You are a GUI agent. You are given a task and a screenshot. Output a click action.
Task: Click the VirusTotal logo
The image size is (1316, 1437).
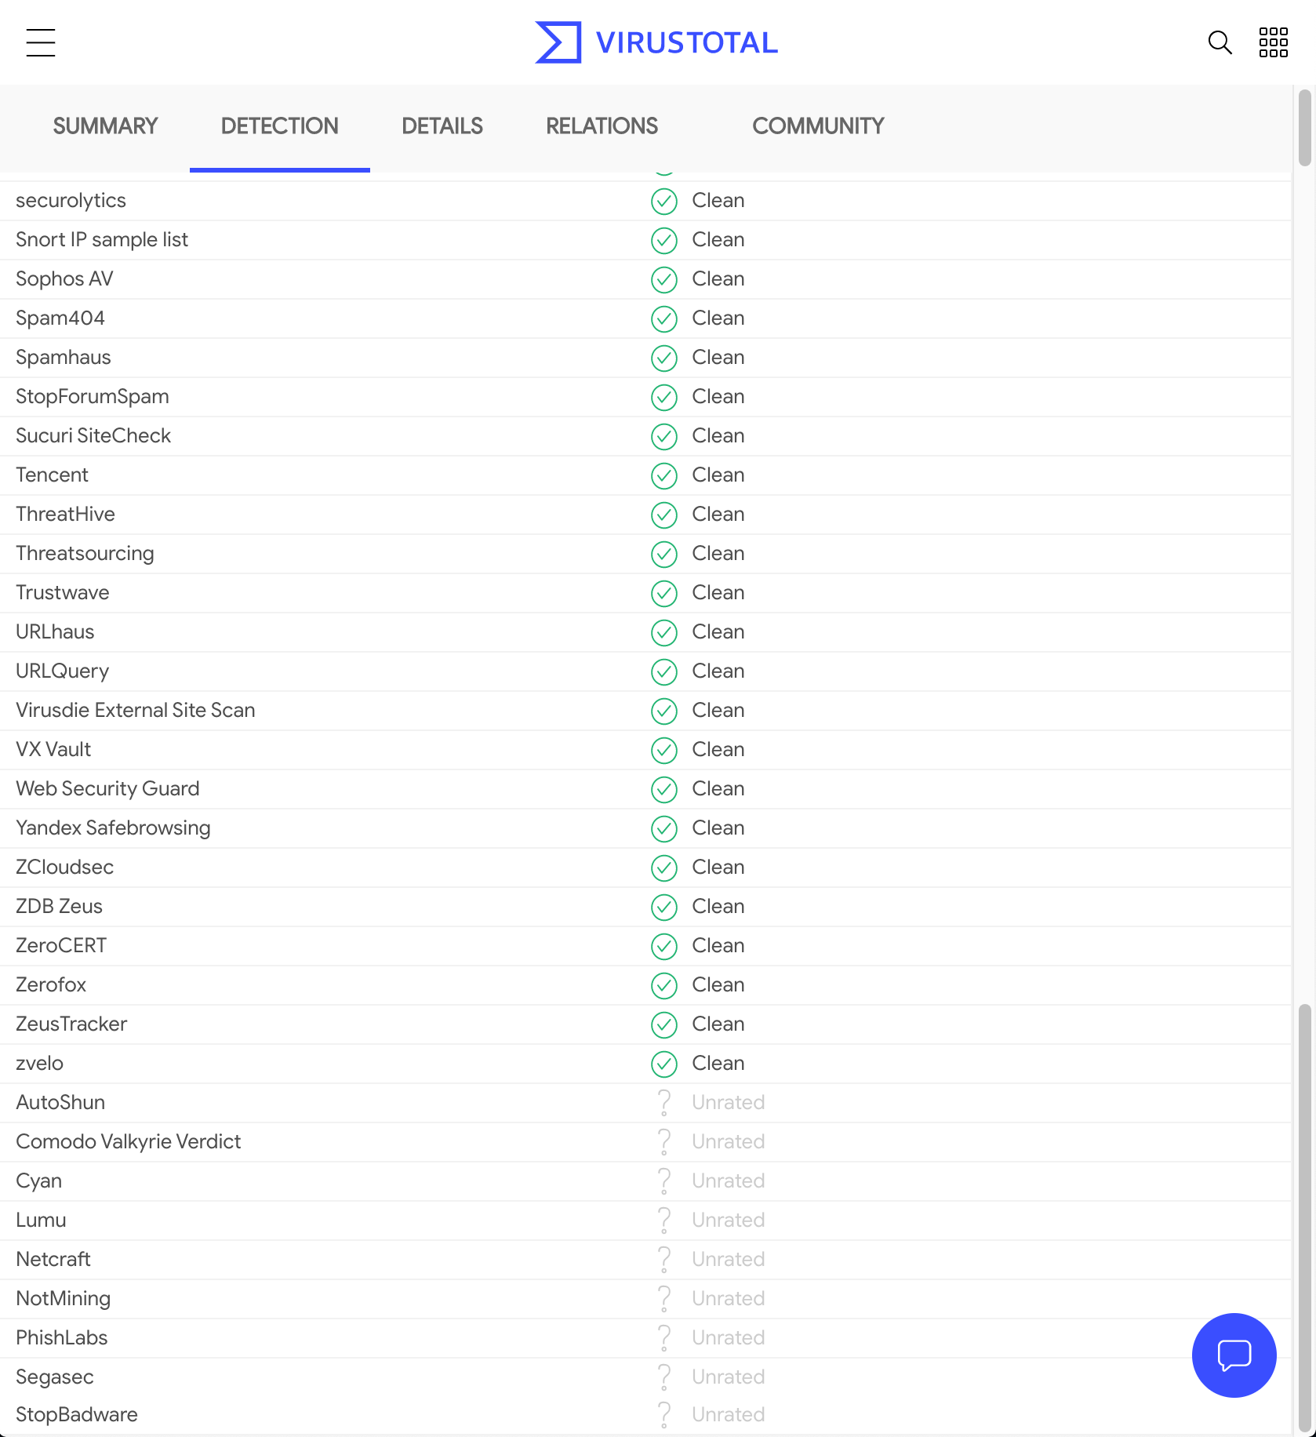click(656, 42)
